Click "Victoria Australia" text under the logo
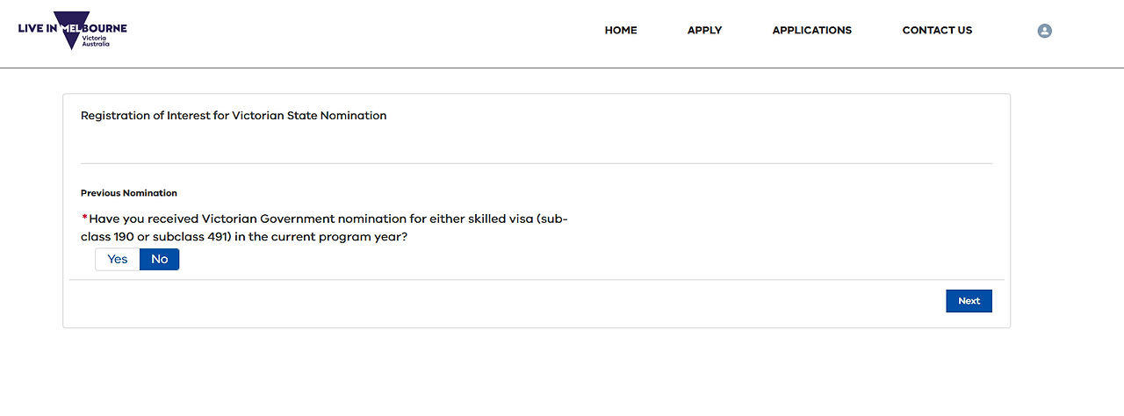This screenshot has width=1124, height=416. (x=96, y=41)
